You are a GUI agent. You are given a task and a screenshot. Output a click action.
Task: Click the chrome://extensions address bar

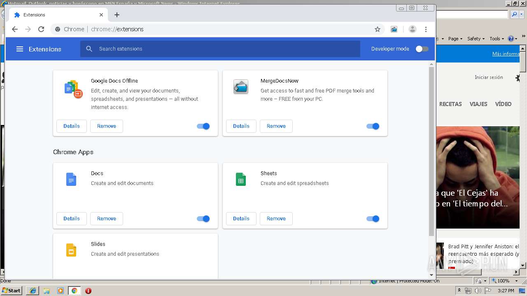coord(218,29)
